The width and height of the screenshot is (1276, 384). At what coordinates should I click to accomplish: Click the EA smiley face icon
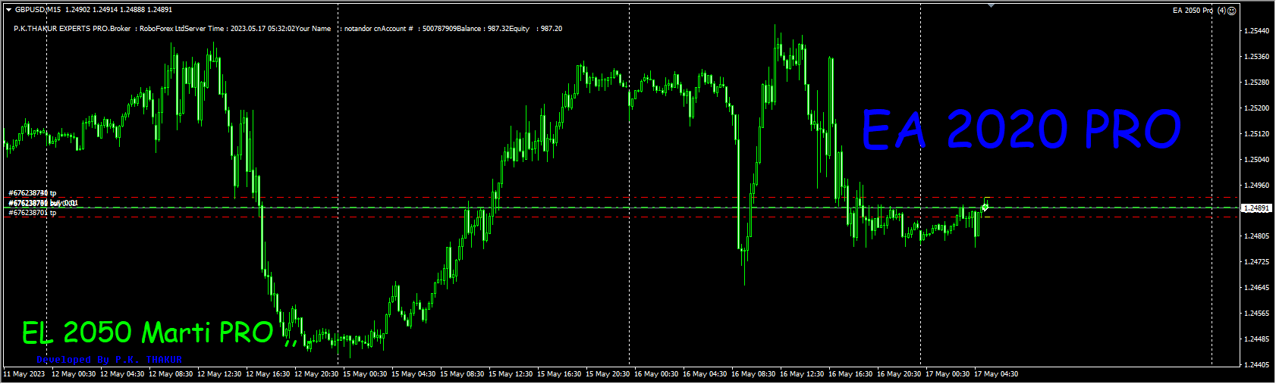tap(1232, 11)
